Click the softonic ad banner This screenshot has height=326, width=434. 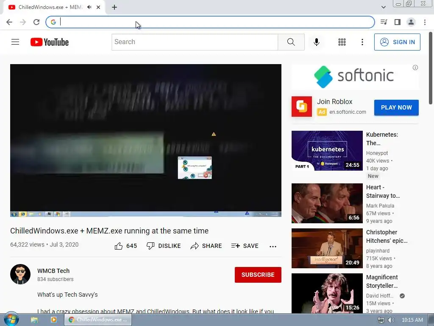coord(355,76)
